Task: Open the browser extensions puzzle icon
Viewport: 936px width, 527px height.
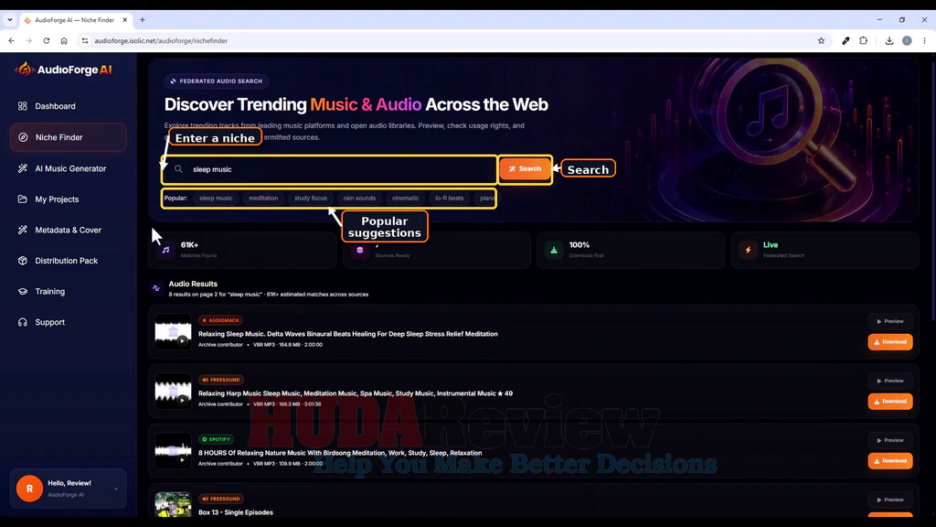Action: (x=863, y=40)
